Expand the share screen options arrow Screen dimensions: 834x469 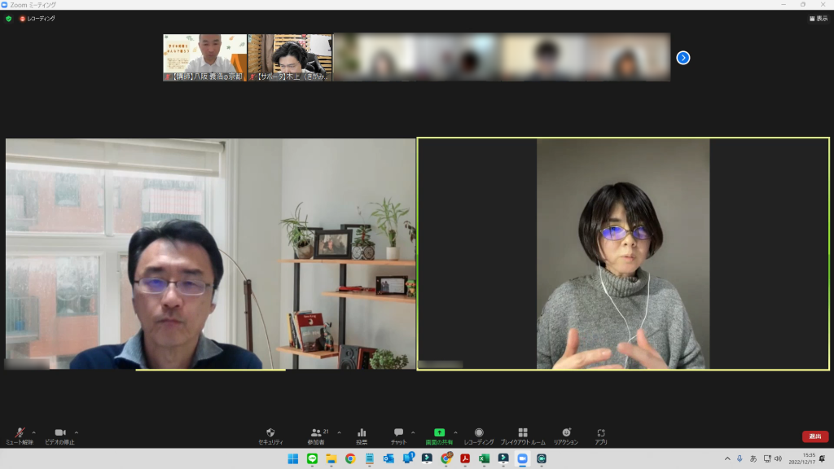(x=455, y=432)
